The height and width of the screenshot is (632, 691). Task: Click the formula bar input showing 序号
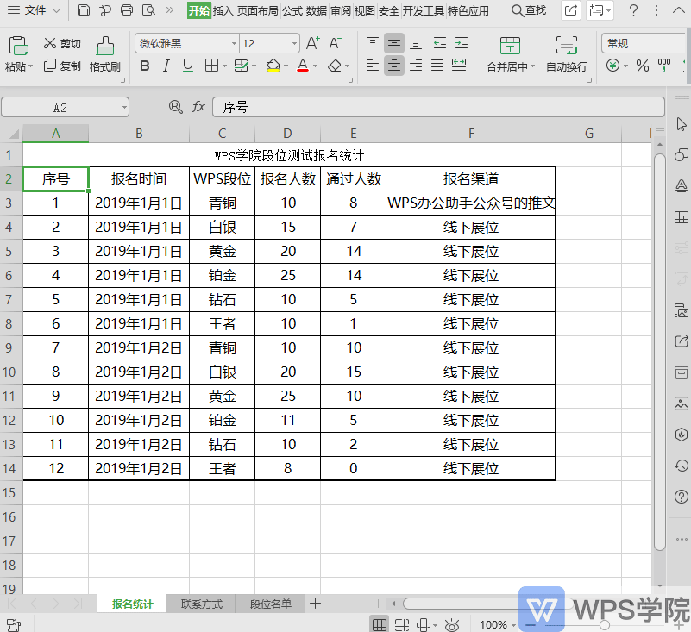click(438, 107)
